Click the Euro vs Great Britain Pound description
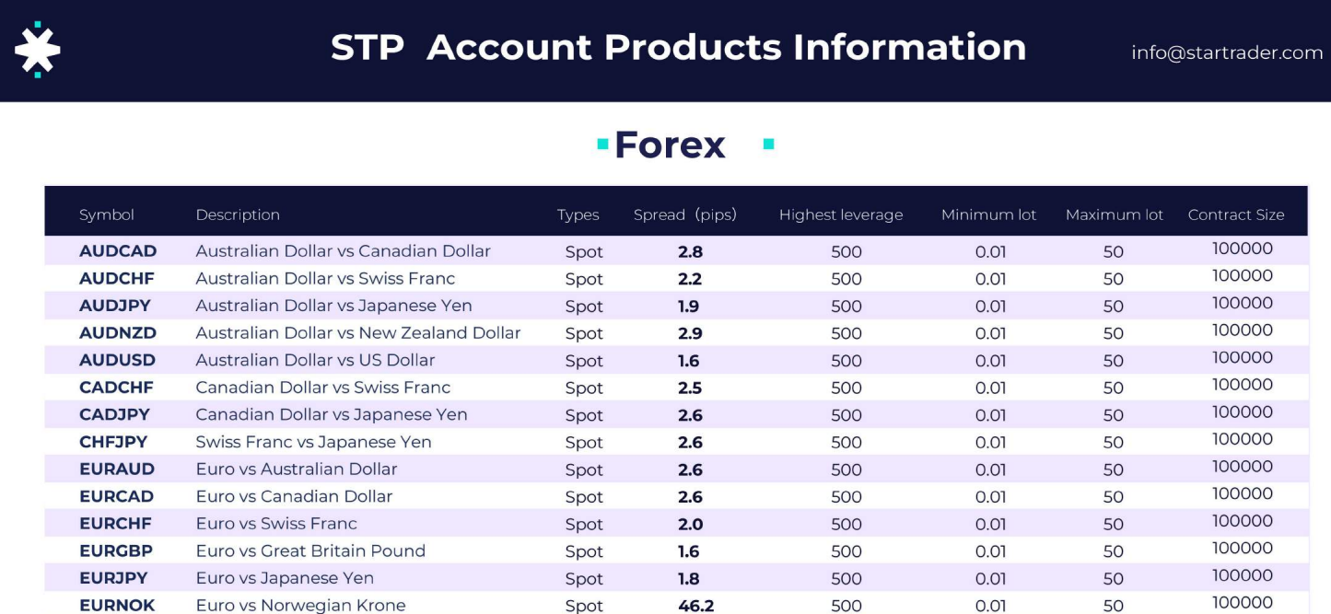Screen dimensions: 1331x614 click(310, 550)
